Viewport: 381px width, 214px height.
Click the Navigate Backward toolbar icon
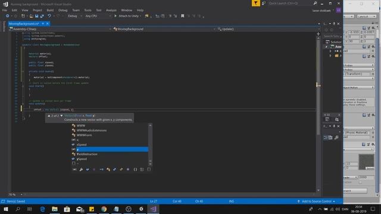pos(7,16)
